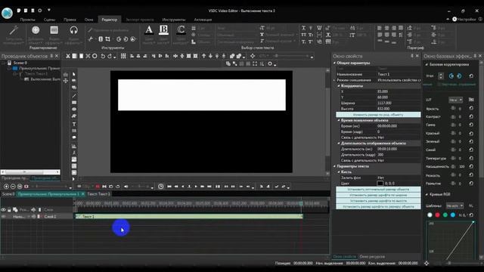Select the Text T tool in left toolbox
Screen dimensions: 484x272
pos(74,124)
